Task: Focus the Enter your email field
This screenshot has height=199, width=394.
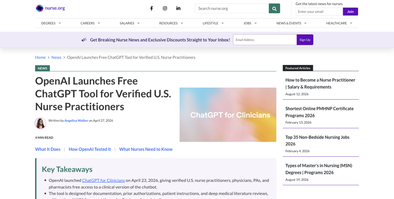Action: [319, 11]
